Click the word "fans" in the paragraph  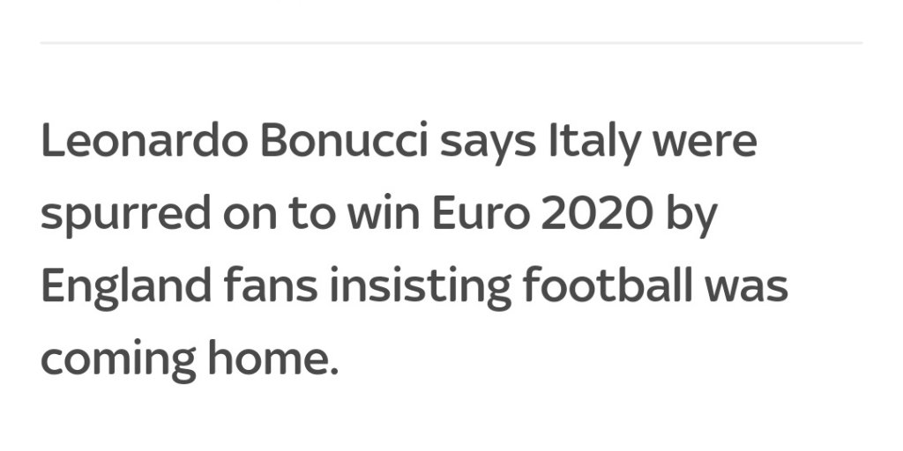tap(271, 285)
